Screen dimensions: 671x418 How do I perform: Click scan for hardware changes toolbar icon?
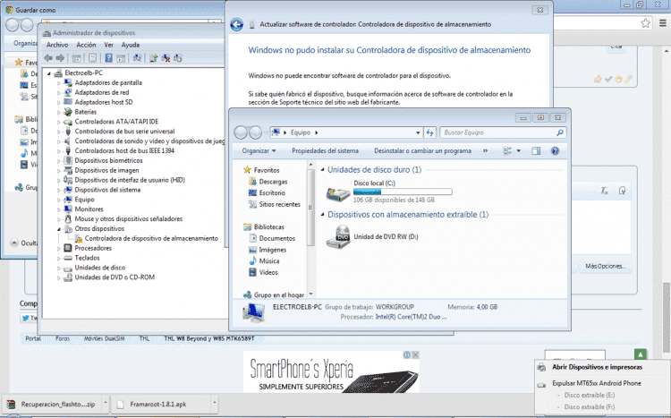138,58
